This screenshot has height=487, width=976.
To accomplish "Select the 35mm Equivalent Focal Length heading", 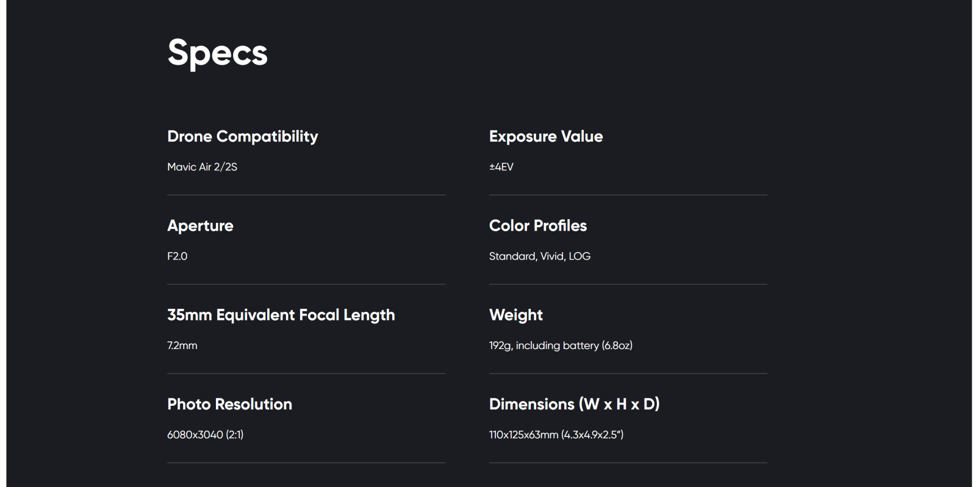I will click(281, 315).
